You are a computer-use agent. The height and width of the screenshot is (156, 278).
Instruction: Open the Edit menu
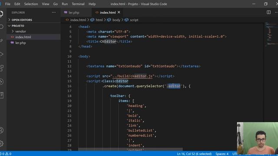coord(17,4)
